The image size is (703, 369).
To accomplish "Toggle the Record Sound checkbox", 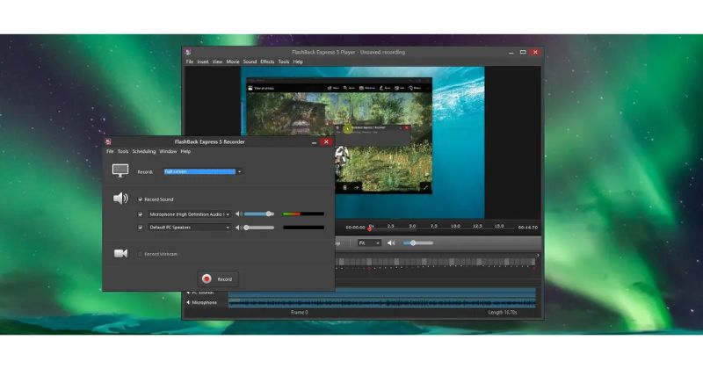I will [x=141, y=199].
